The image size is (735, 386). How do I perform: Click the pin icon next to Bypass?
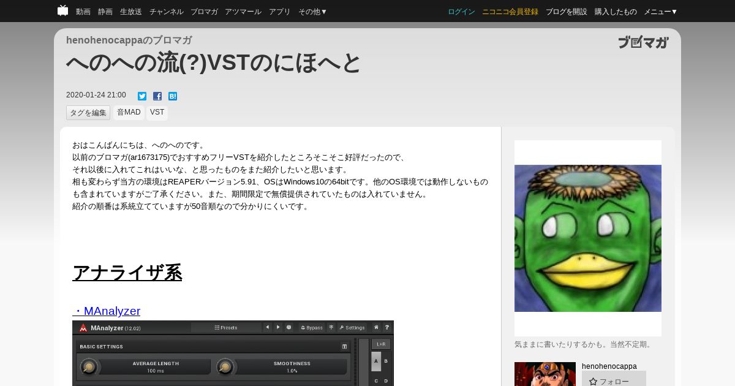331,327
